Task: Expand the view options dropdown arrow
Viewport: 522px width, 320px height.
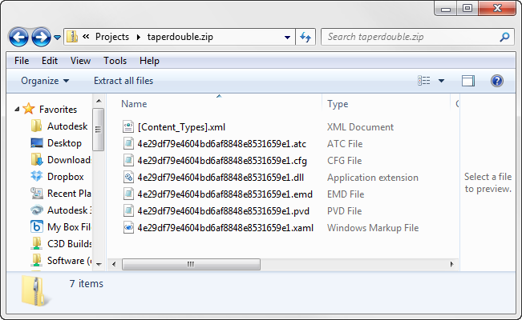Action: (x=442, y=81)
